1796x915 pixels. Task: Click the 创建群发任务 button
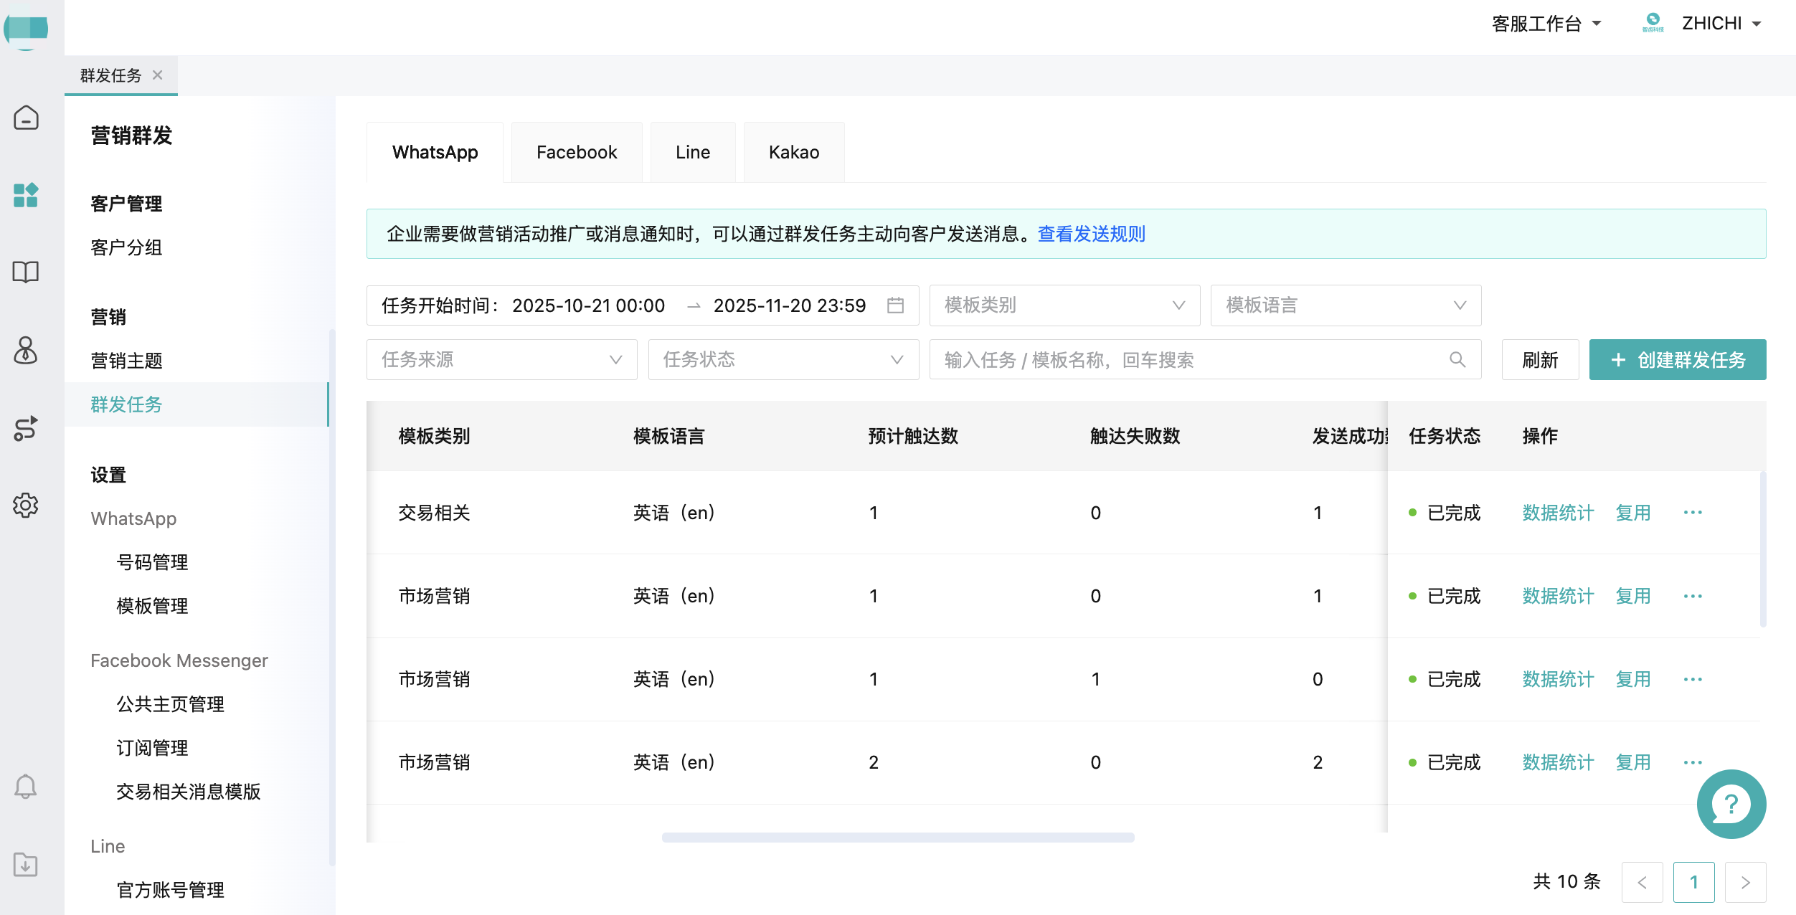(x=1678, y=359)
